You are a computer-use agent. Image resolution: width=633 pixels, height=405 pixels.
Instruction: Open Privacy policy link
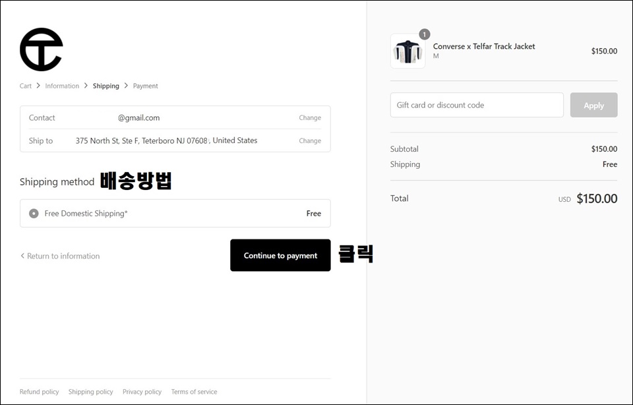[x=142, y=392]
